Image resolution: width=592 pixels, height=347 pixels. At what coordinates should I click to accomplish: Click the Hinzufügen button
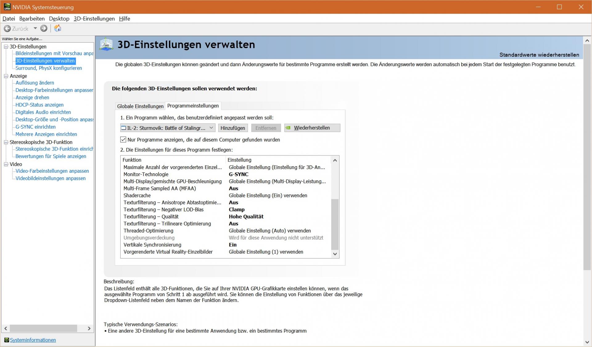coord(233,128)
